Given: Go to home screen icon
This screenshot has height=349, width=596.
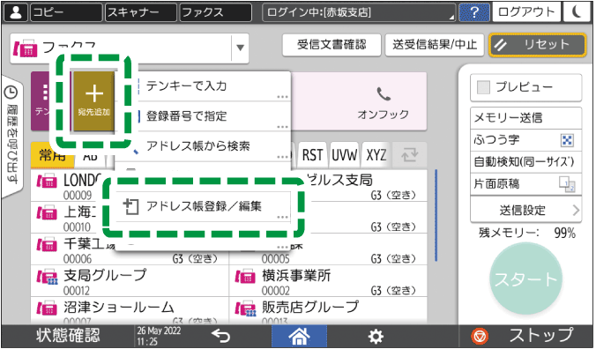Looking at the screenshot, I should point(299,336).
